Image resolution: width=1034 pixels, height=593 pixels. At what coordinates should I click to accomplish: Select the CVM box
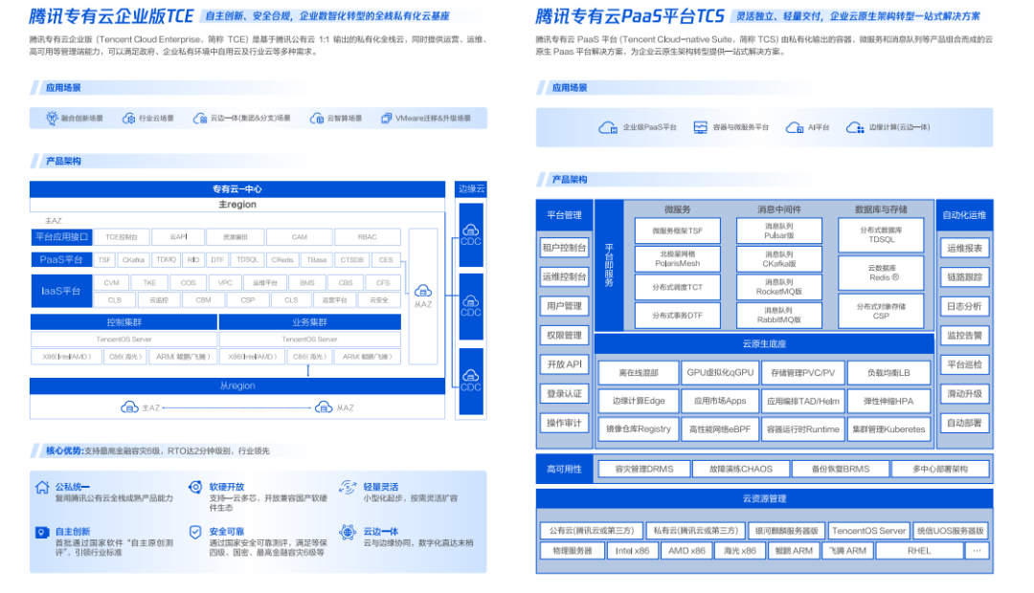[x=111, y=283]
